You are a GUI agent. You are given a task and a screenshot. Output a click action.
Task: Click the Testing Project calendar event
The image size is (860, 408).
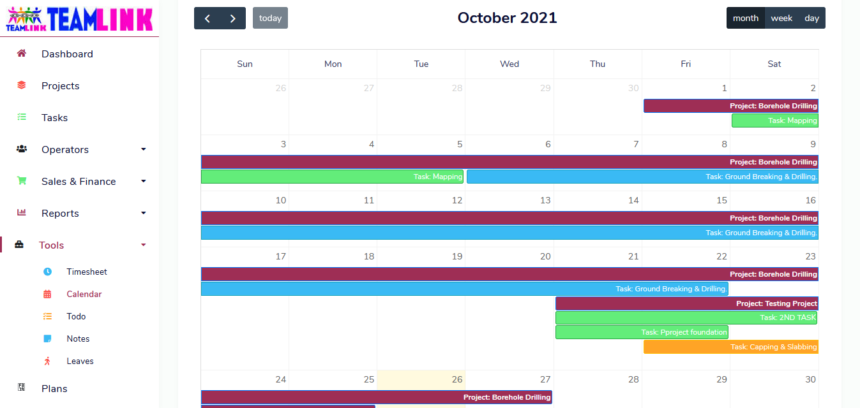(686, 303)
